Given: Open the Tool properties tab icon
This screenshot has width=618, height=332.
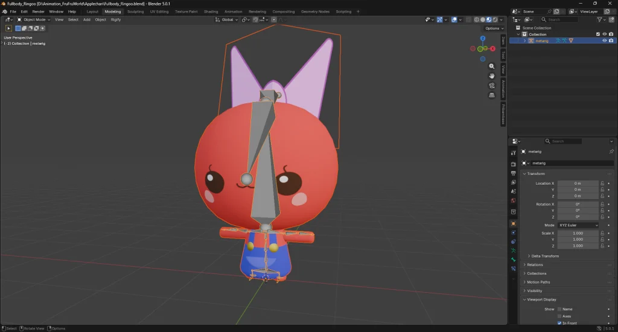Looking at the screenshot, I should click(x=513, y=153).
